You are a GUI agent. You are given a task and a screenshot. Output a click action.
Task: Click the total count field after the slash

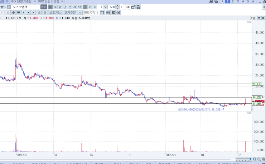pyautogui.click(x=127, y=7)
